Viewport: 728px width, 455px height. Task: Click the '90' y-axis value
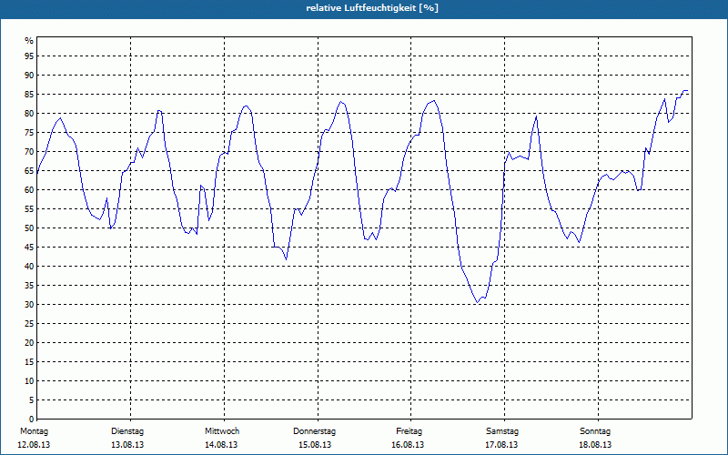click(29, 76)
